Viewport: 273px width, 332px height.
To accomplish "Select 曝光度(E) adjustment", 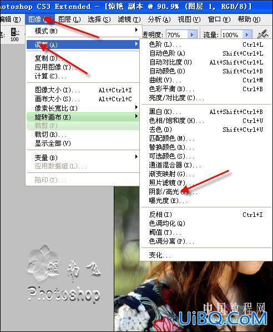I will pos(206,201).
